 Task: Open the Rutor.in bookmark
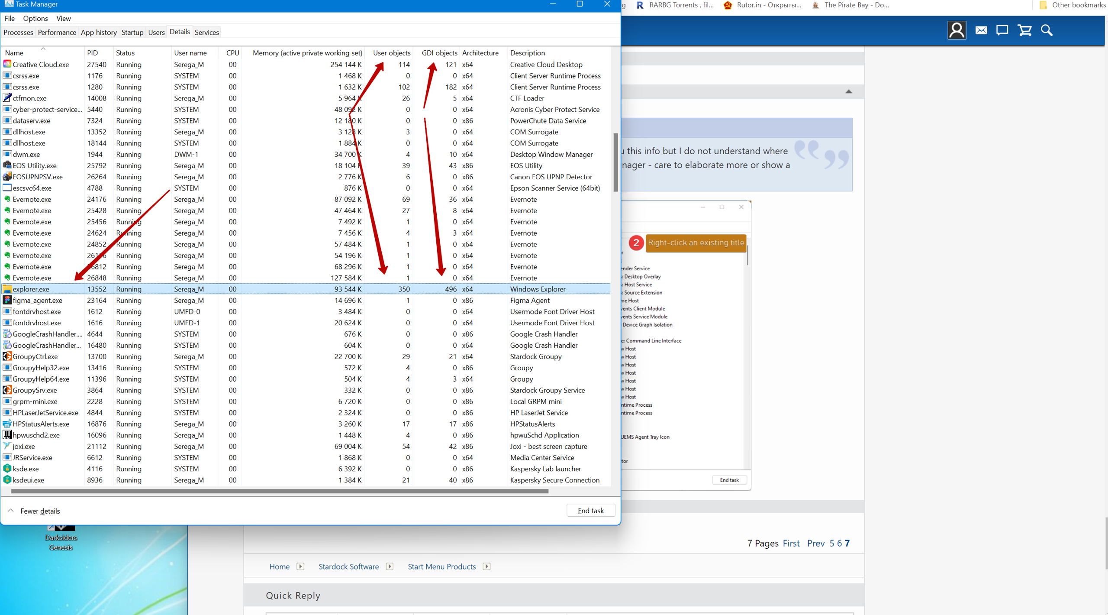(x=763, y=5)
